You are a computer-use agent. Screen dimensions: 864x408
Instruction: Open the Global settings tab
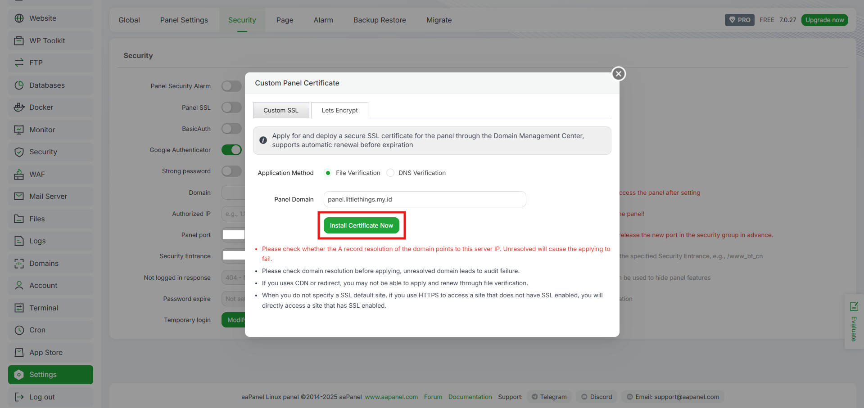pos(129,20)
